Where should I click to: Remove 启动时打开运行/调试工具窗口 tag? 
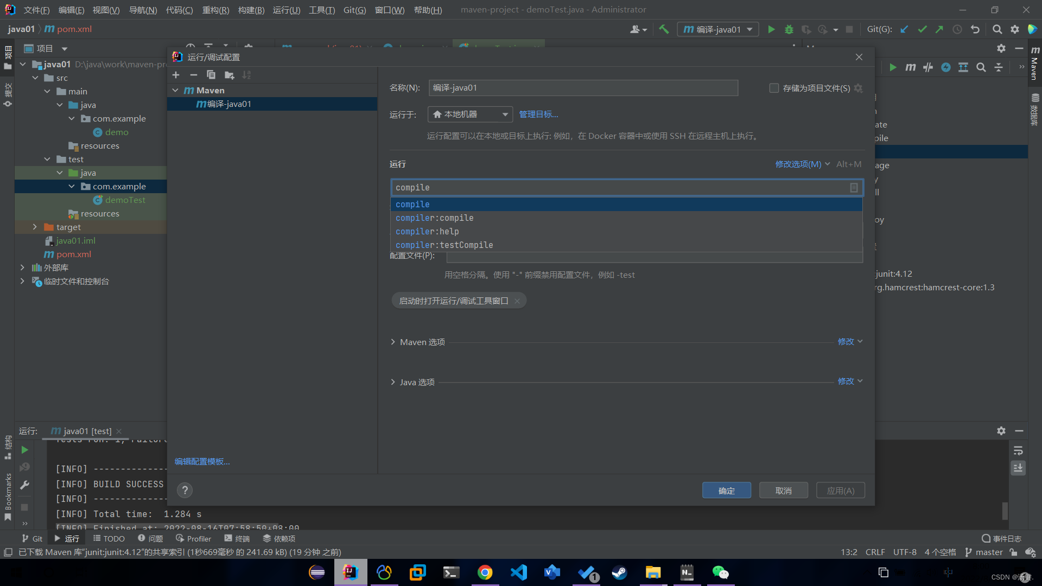pyautogui.click(x=517, y=301)
